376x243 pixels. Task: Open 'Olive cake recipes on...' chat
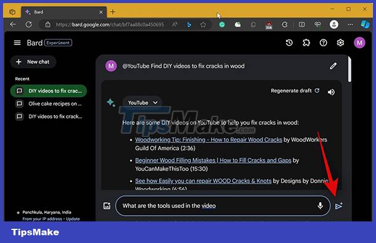[x=49, y=104]
